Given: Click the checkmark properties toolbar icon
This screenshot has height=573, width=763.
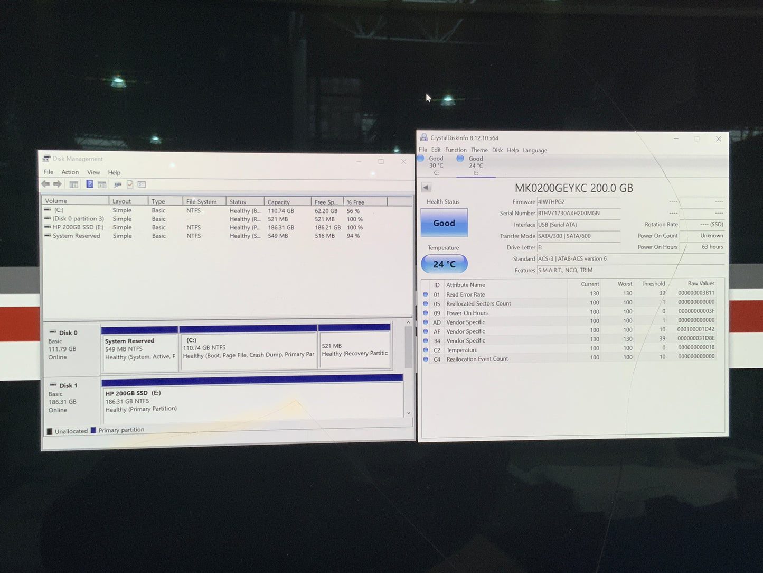Looking at the screenshot, I should pos(130,184).
